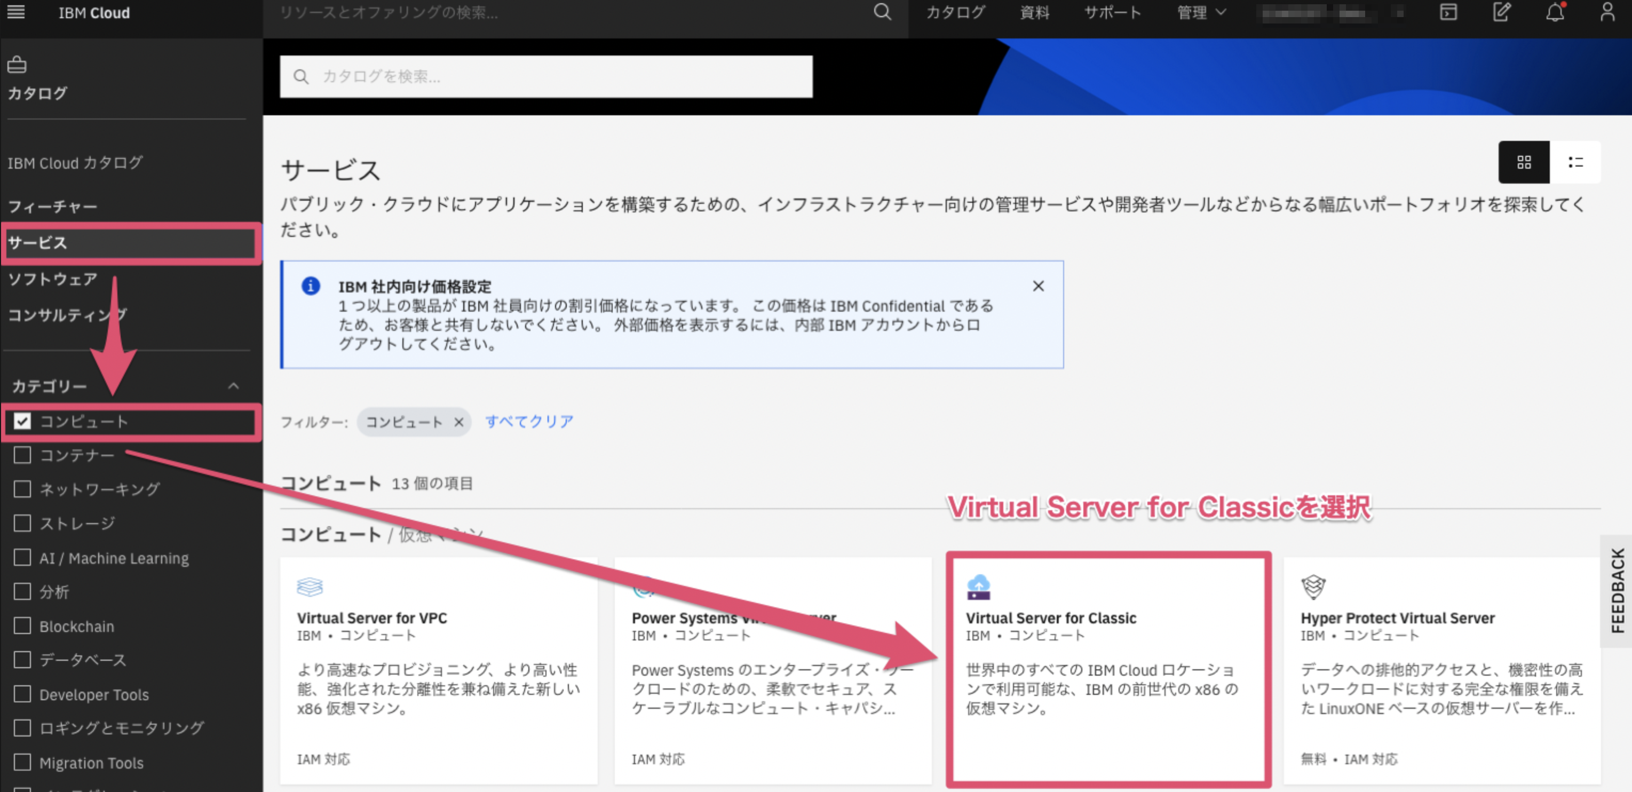Click the cost estimator edit icon
Image resolution: width=1632 pixels, height=792 pixels.
(1501, 12)
